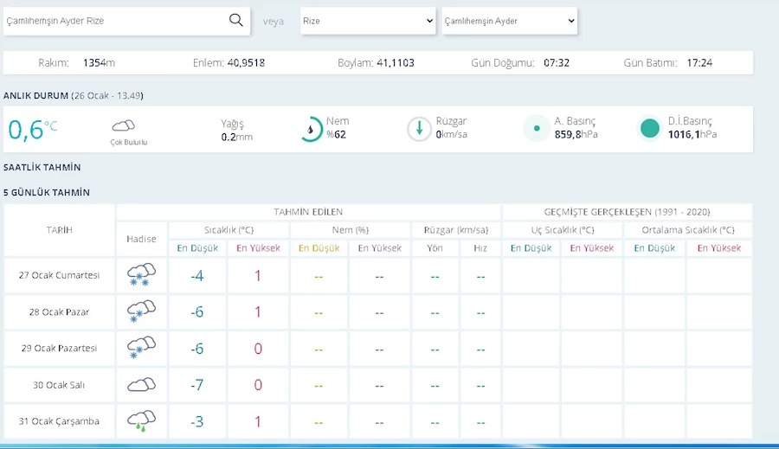
Task: Click the Hadise column header
Action: (x=141, y=239)
